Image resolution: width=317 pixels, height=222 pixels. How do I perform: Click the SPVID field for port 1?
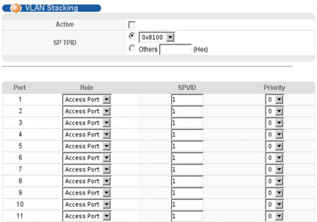click(x=187, y=100)
